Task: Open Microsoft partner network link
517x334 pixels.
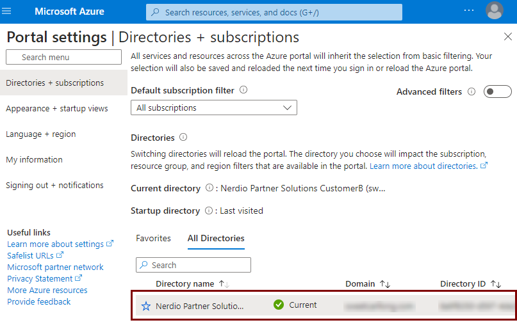Action: pos(55,267)
